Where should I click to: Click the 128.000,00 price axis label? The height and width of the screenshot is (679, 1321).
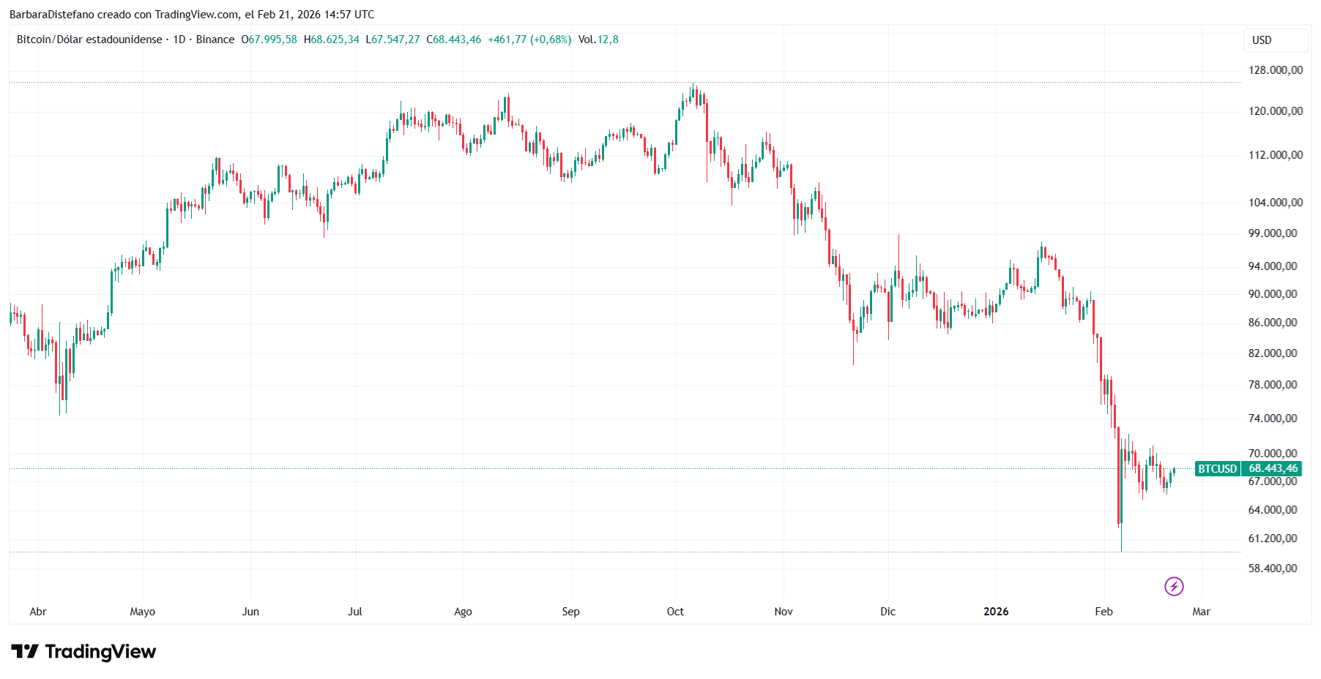[1276, 70]
